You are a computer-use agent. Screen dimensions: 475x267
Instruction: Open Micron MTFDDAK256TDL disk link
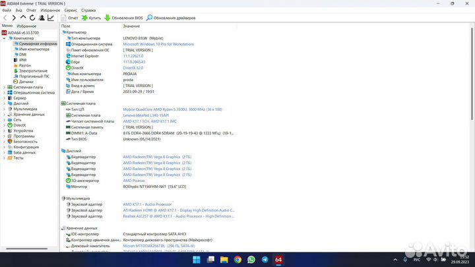click(x=159, y=246)
